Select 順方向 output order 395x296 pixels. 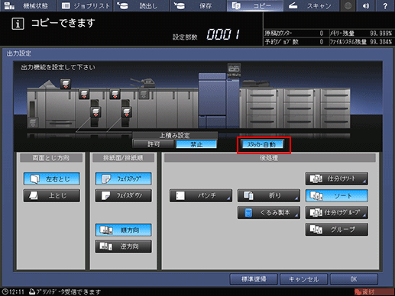pyautogui.click(x=124, y=230)
